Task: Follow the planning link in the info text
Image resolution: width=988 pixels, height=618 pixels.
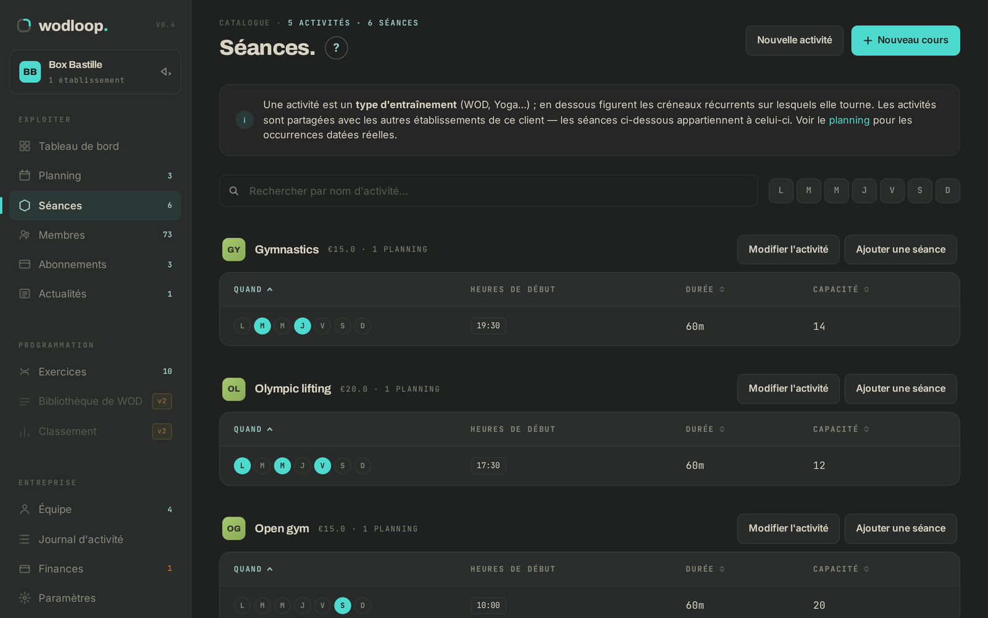Action: [848, 120]
